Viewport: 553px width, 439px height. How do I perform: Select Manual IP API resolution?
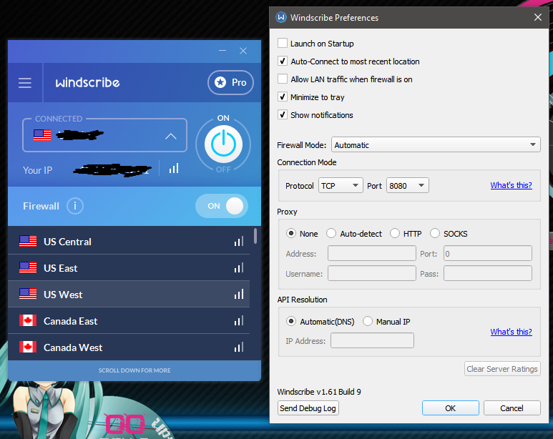pos(368,321)
